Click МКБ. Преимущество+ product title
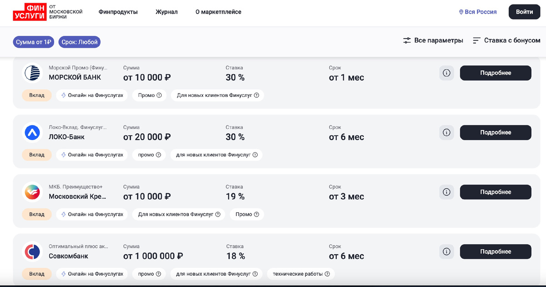 click(x=76, y=187)
